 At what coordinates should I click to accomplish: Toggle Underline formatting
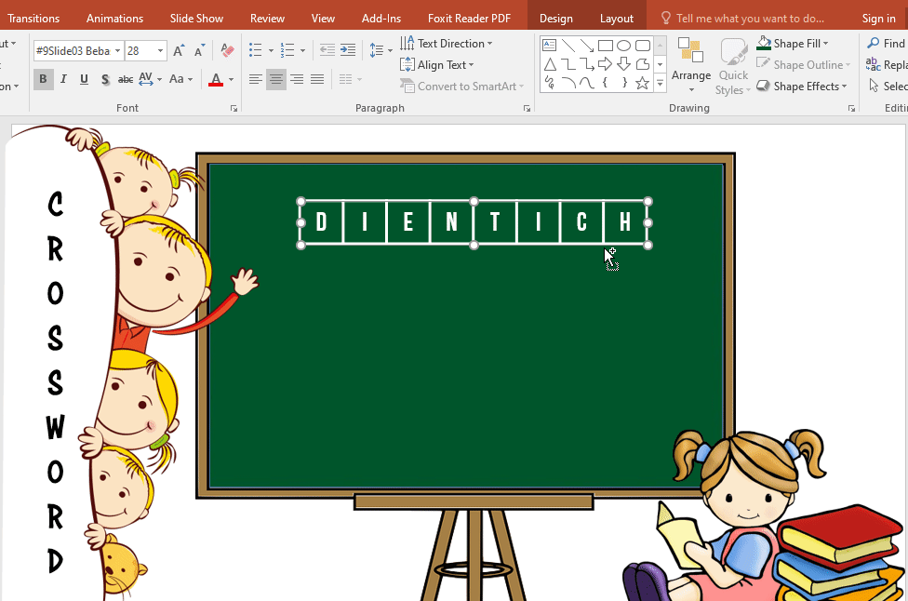(x=84, y=79)
